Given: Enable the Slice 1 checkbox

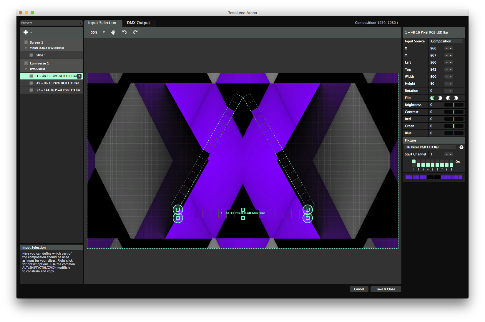Looking at the screenshot, I should [31, 55].
